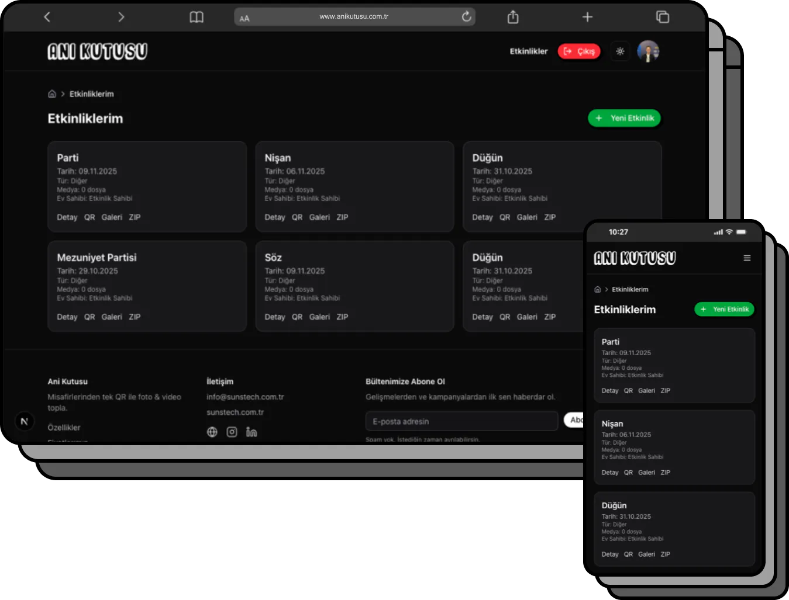
Task: Click the www.anikutusu.com.tr address bar
Action: [354, 16]
